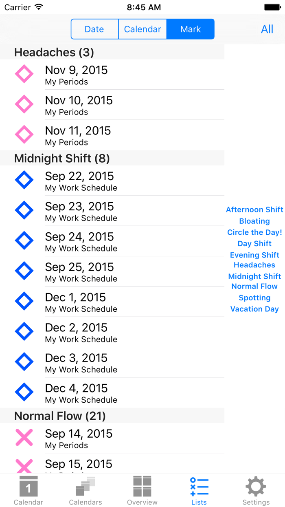Viewport: 285px width, 507px height.
Task: Open the Calendar tab icon showing '1'
Action: (x=28, y=487)
